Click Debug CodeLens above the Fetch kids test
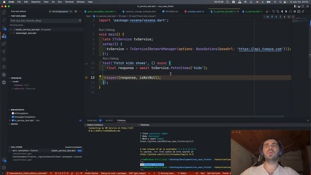This screenshot has height=175, width=311. pos(114,58)
